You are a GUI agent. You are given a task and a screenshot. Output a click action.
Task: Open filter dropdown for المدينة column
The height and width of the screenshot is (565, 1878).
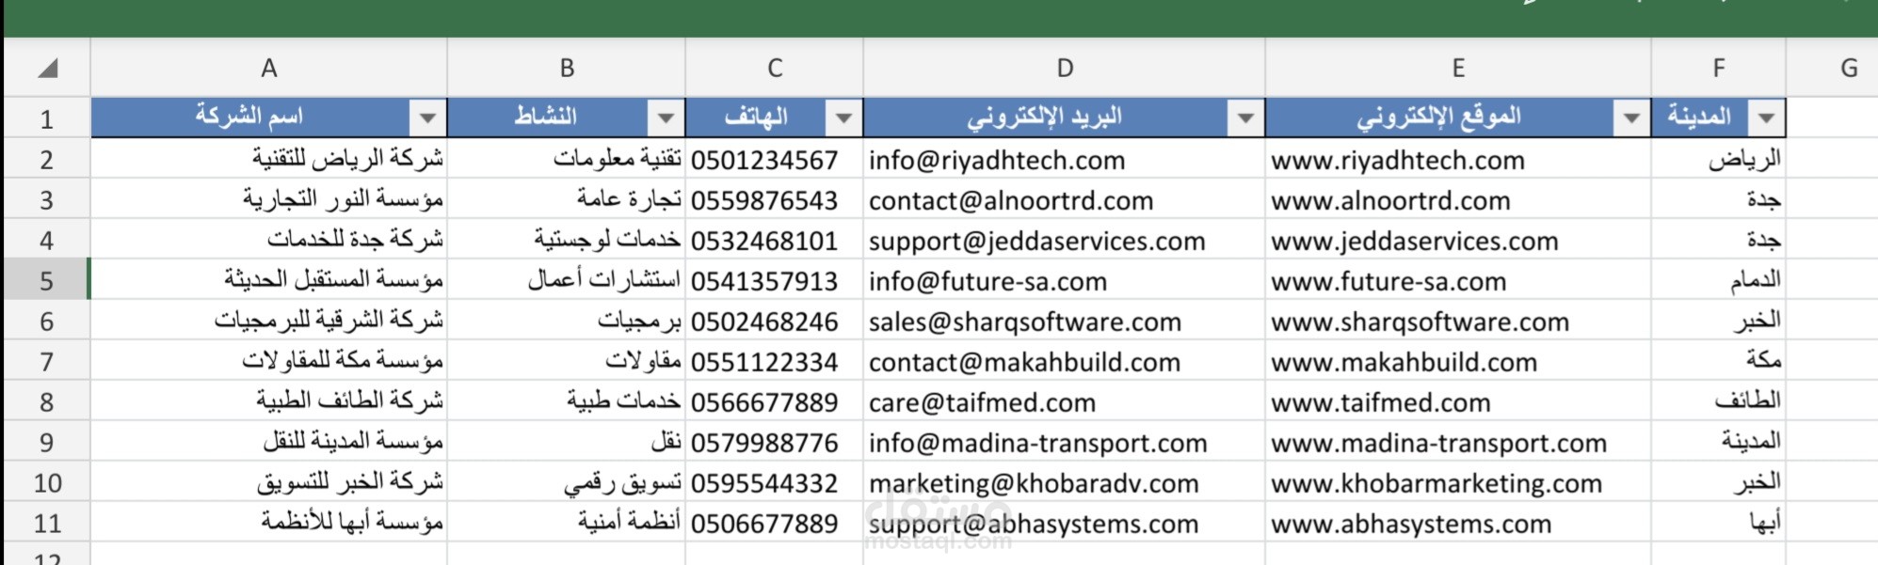[x=1766, y=118]
